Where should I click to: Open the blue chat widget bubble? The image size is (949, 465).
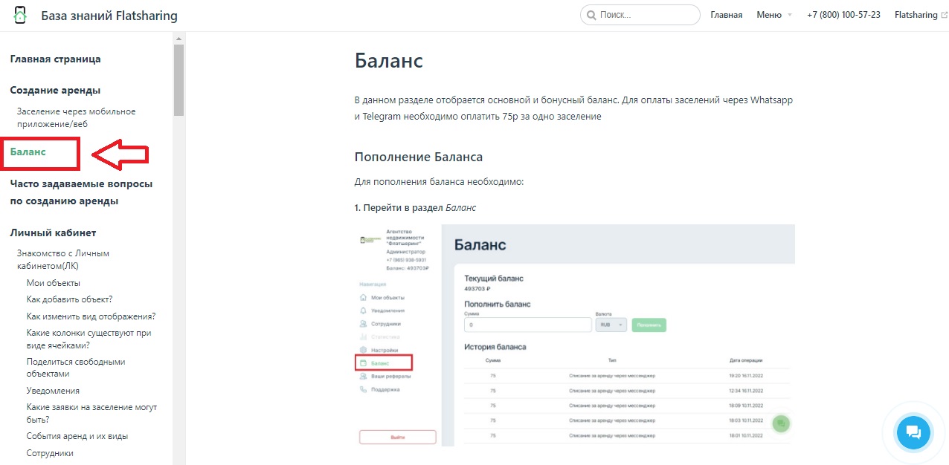click(914, 432)
